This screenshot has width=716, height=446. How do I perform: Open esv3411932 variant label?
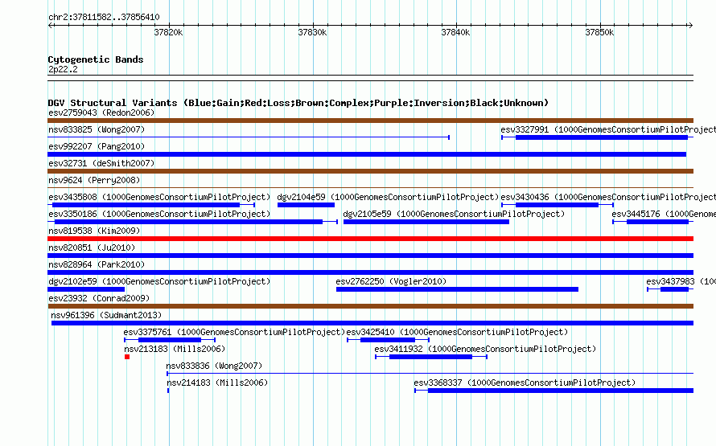pyautogui.click(x=485, y=349)
